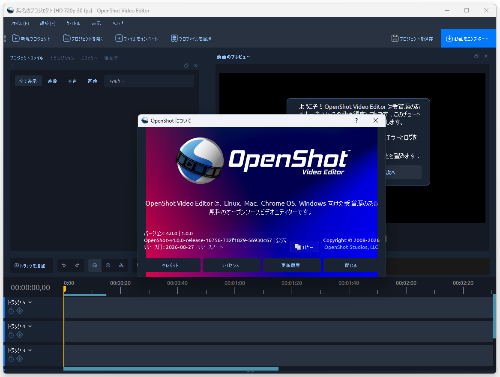The height and width of the screenshot is (377, 500).
Task: Close the project files panel
Action: (196, 66)
